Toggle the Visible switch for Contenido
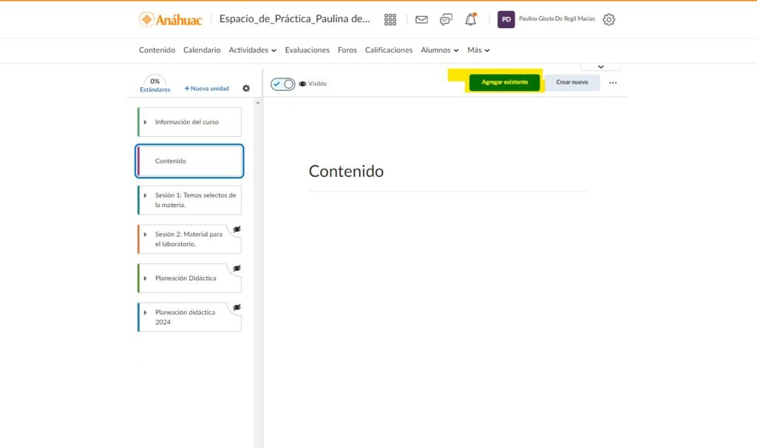 282,84
